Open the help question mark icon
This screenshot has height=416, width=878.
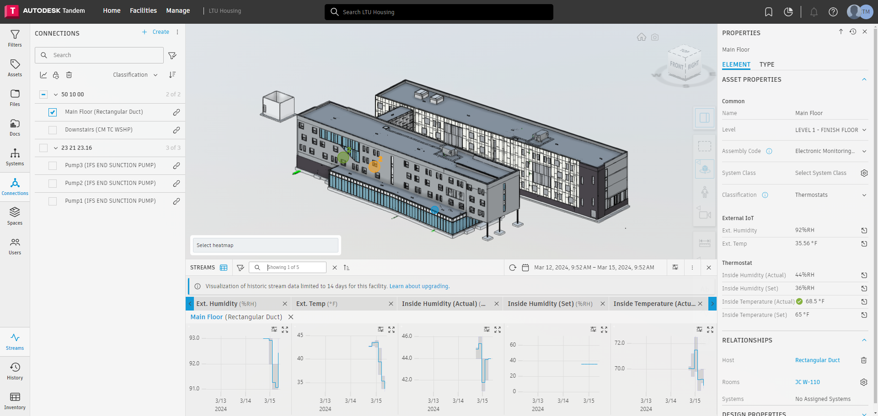tap(833, 12)
